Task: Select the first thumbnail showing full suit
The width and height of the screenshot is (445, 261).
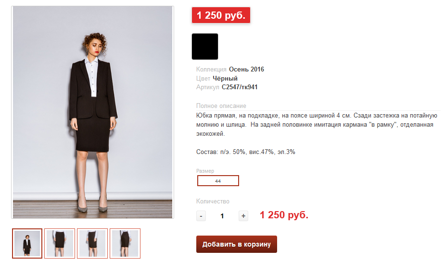Action: tap(27, 243)
